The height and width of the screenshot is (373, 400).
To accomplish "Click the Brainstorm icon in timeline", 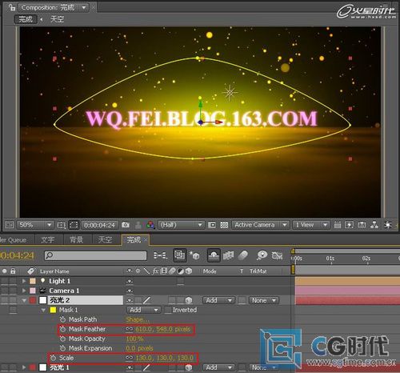I will tap(262, 255).
